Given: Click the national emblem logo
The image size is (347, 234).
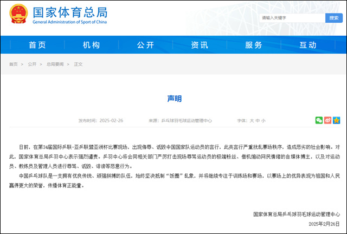Looking at the screenshot, I should (18, 14).
